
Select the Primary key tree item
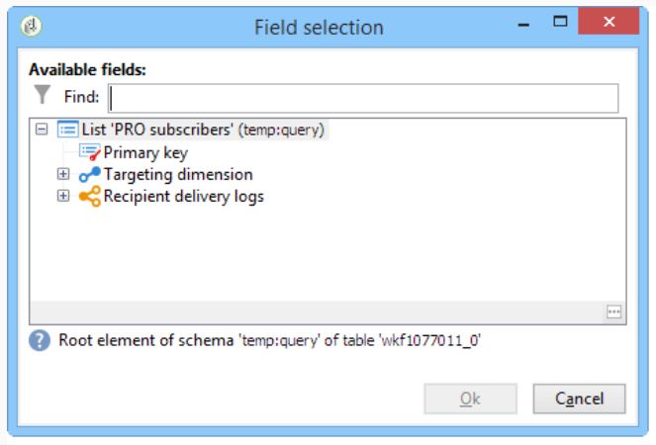coord(145,152)
